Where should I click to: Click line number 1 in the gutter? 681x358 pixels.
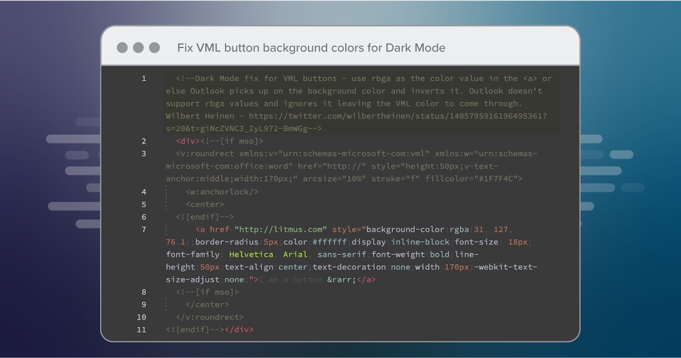144,78
